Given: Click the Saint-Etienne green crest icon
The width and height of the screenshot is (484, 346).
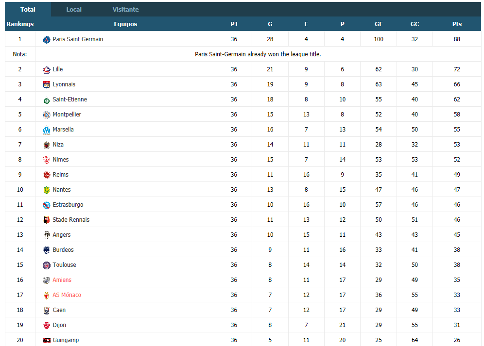Looking at the screenshot, I should click(47, 100).
